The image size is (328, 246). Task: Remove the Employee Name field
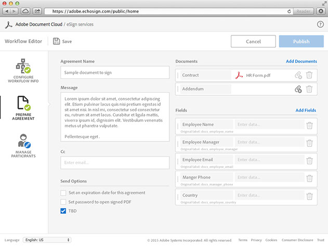(x=309, y=125)
